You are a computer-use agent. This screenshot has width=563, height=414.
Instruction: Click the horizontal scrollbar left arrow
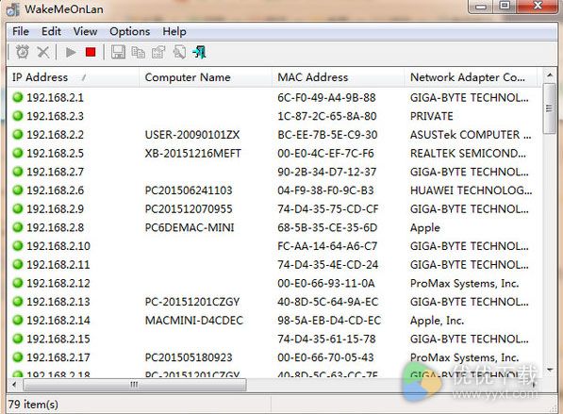pos(14,385)
